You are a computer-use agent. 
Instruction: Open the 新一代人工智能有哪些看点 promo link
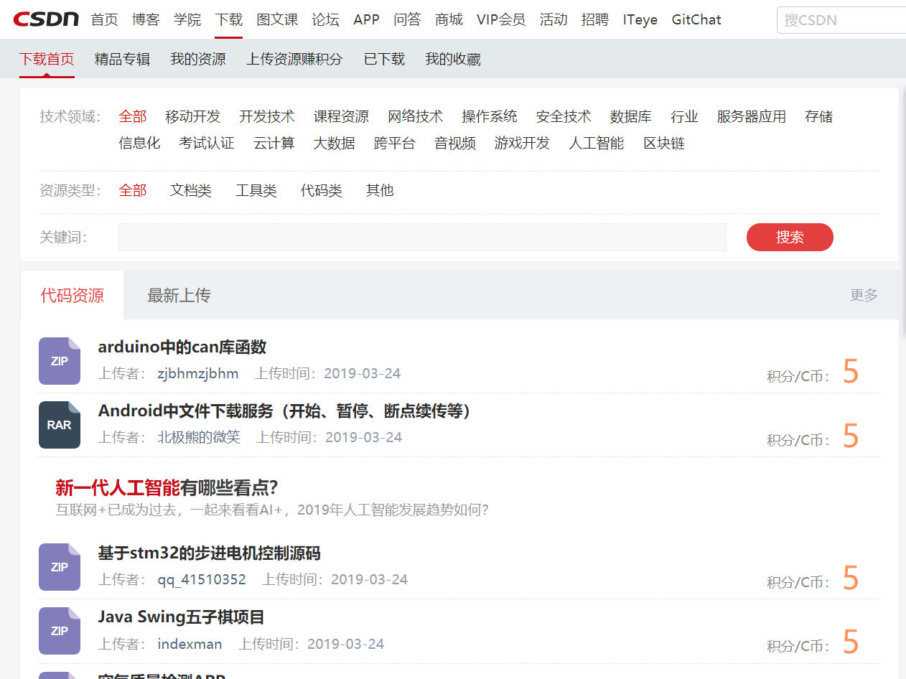[167, 488]
